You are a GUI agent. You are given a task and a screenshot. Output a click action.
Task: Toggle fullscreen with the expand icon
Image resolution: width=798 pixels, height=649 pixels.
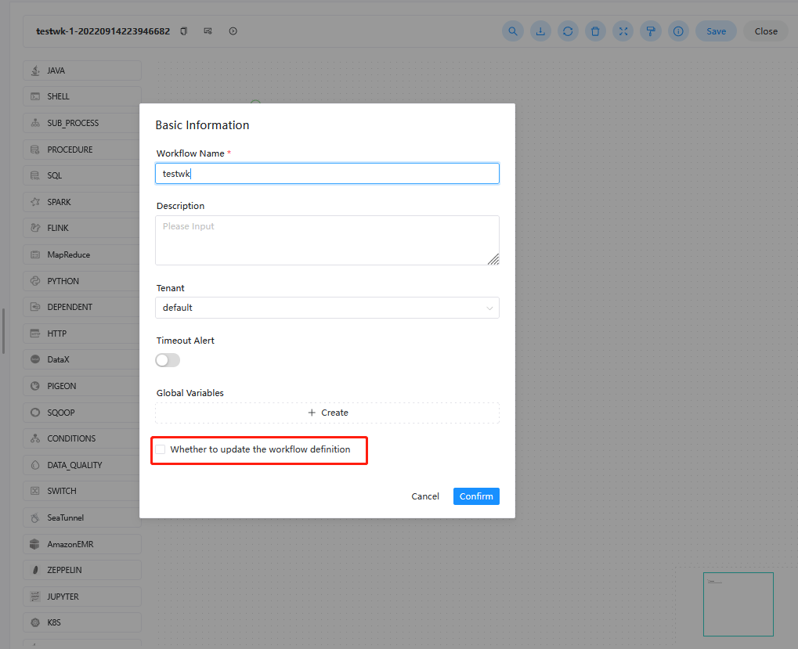coord(623,31)
